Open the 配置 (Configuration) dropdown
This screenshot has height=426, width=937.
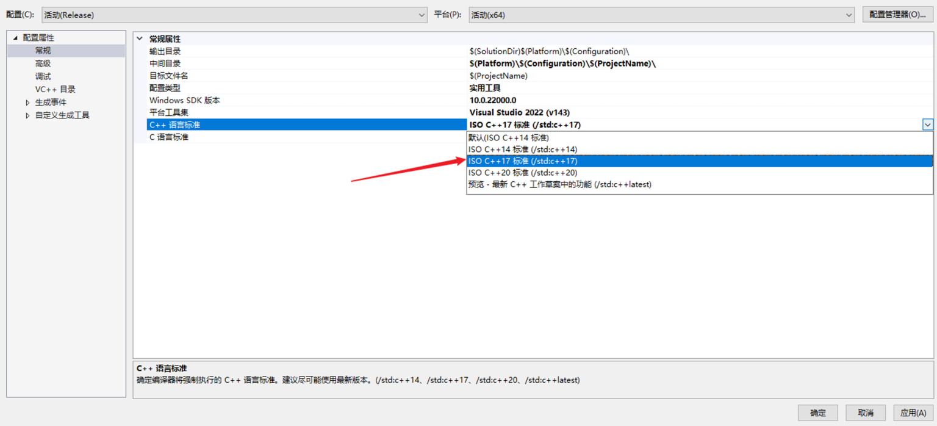click(x=234, y=15)
